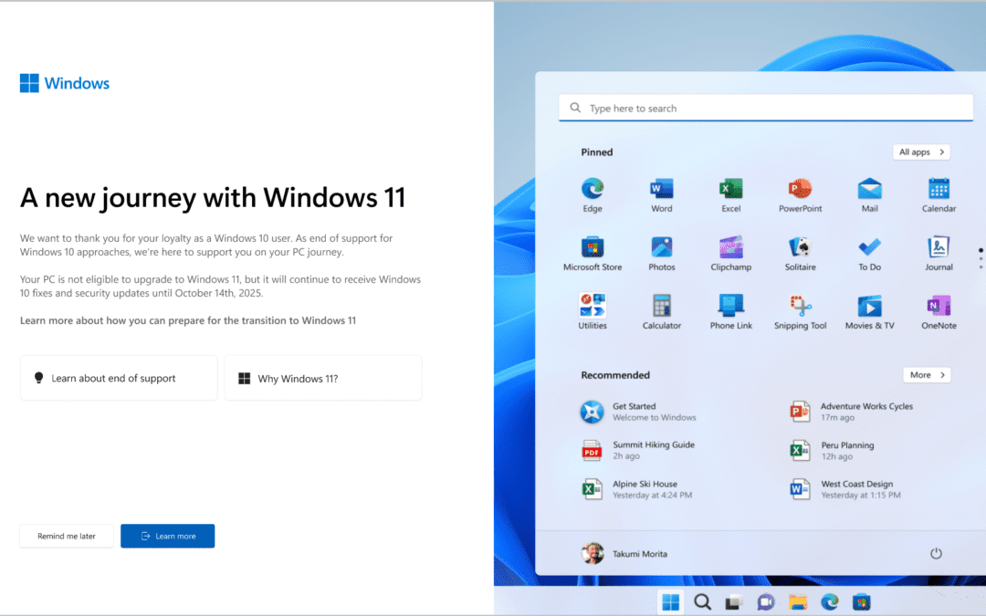Launch the Journal app

coord(939,254)
